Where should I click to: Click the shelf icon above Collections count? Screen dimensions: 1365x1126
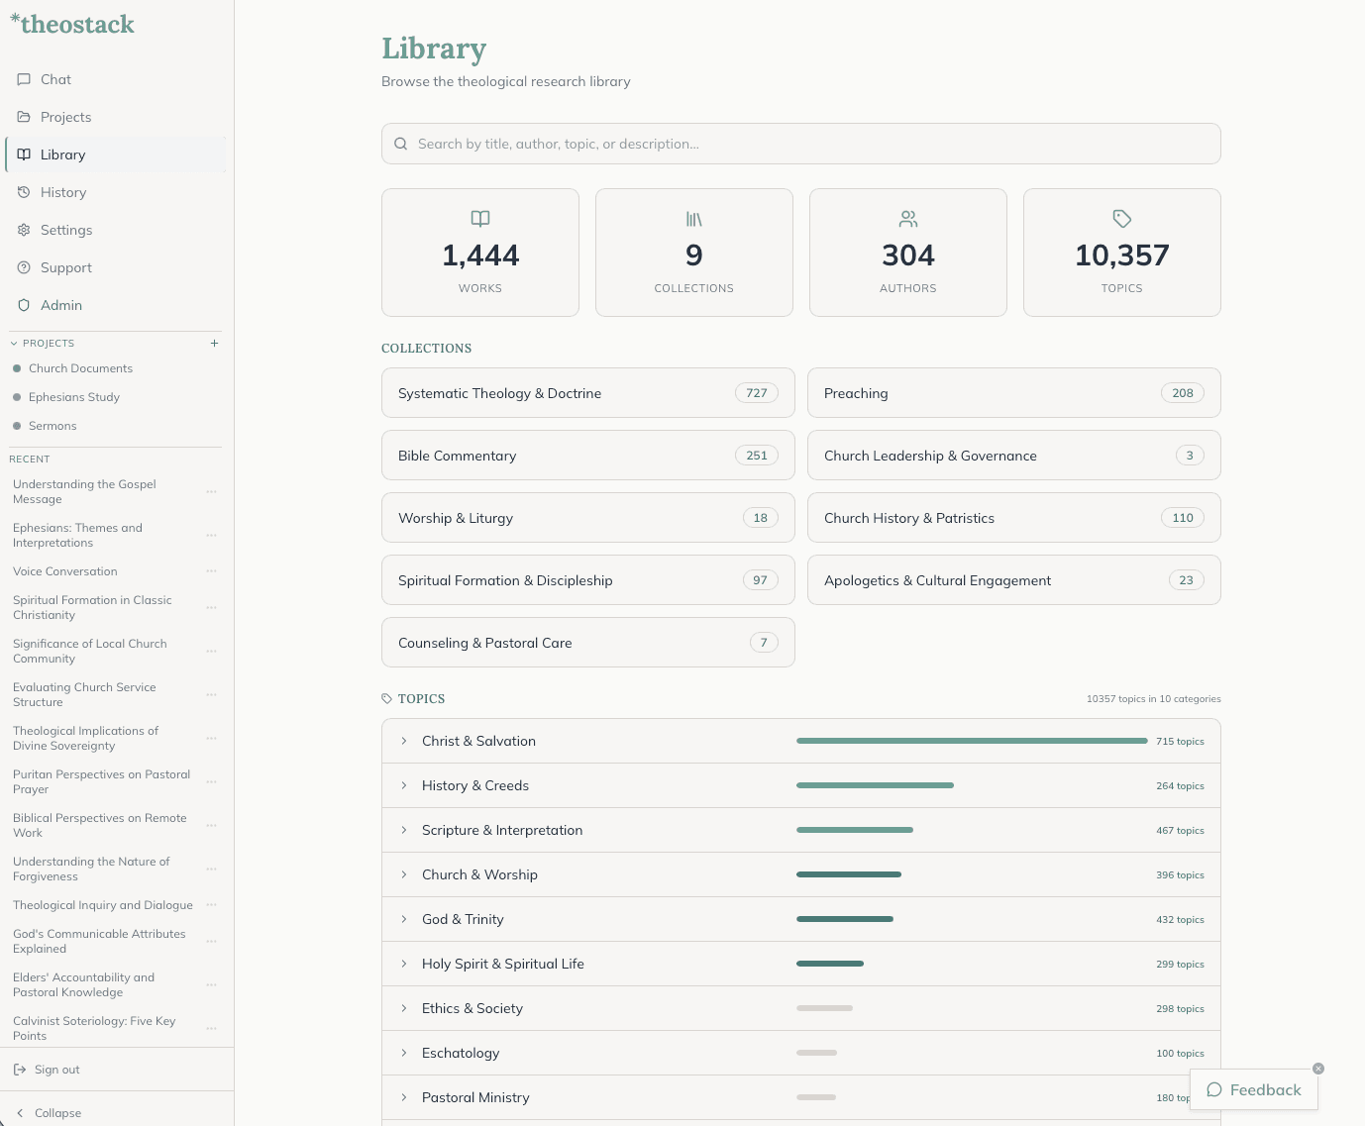pos(694,218)
